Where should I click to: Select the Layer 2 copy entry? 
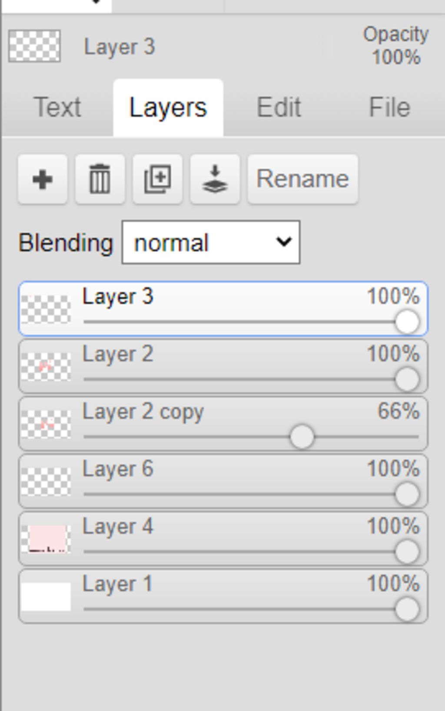tap(143, 412)
